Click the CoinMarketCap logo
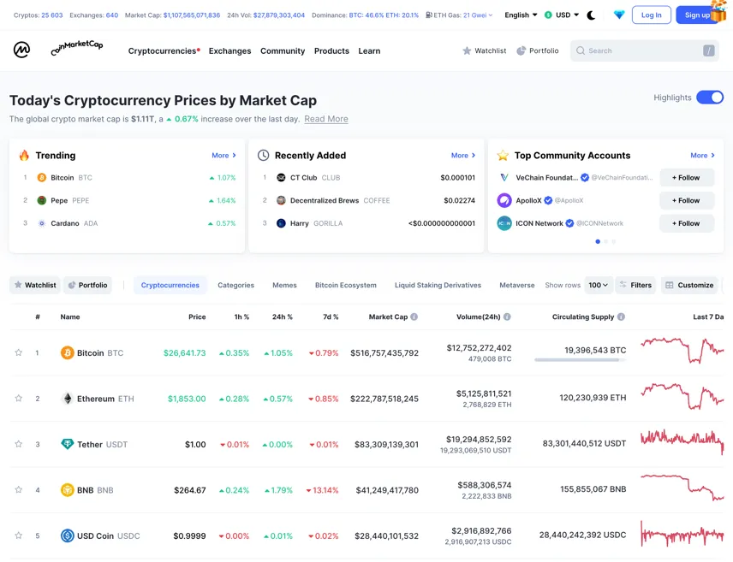Screen dimensions: 733x562 58,49
